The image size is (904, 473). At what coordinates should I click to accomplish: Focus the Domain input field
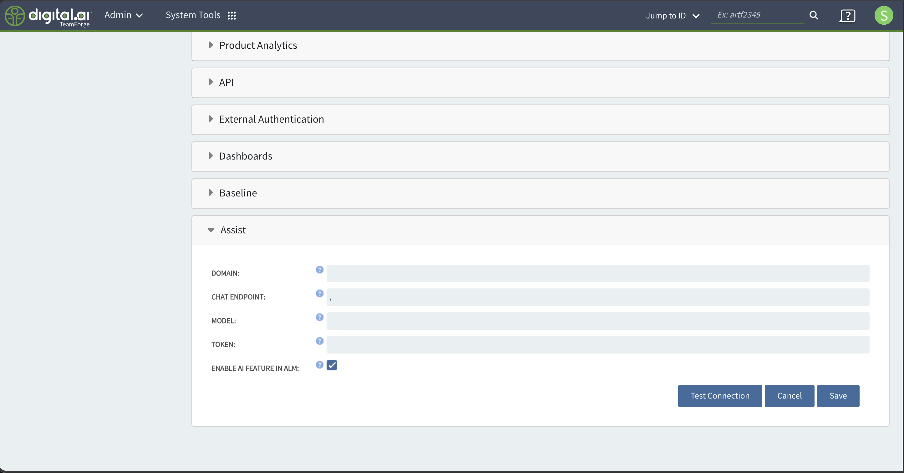point(598,273)
